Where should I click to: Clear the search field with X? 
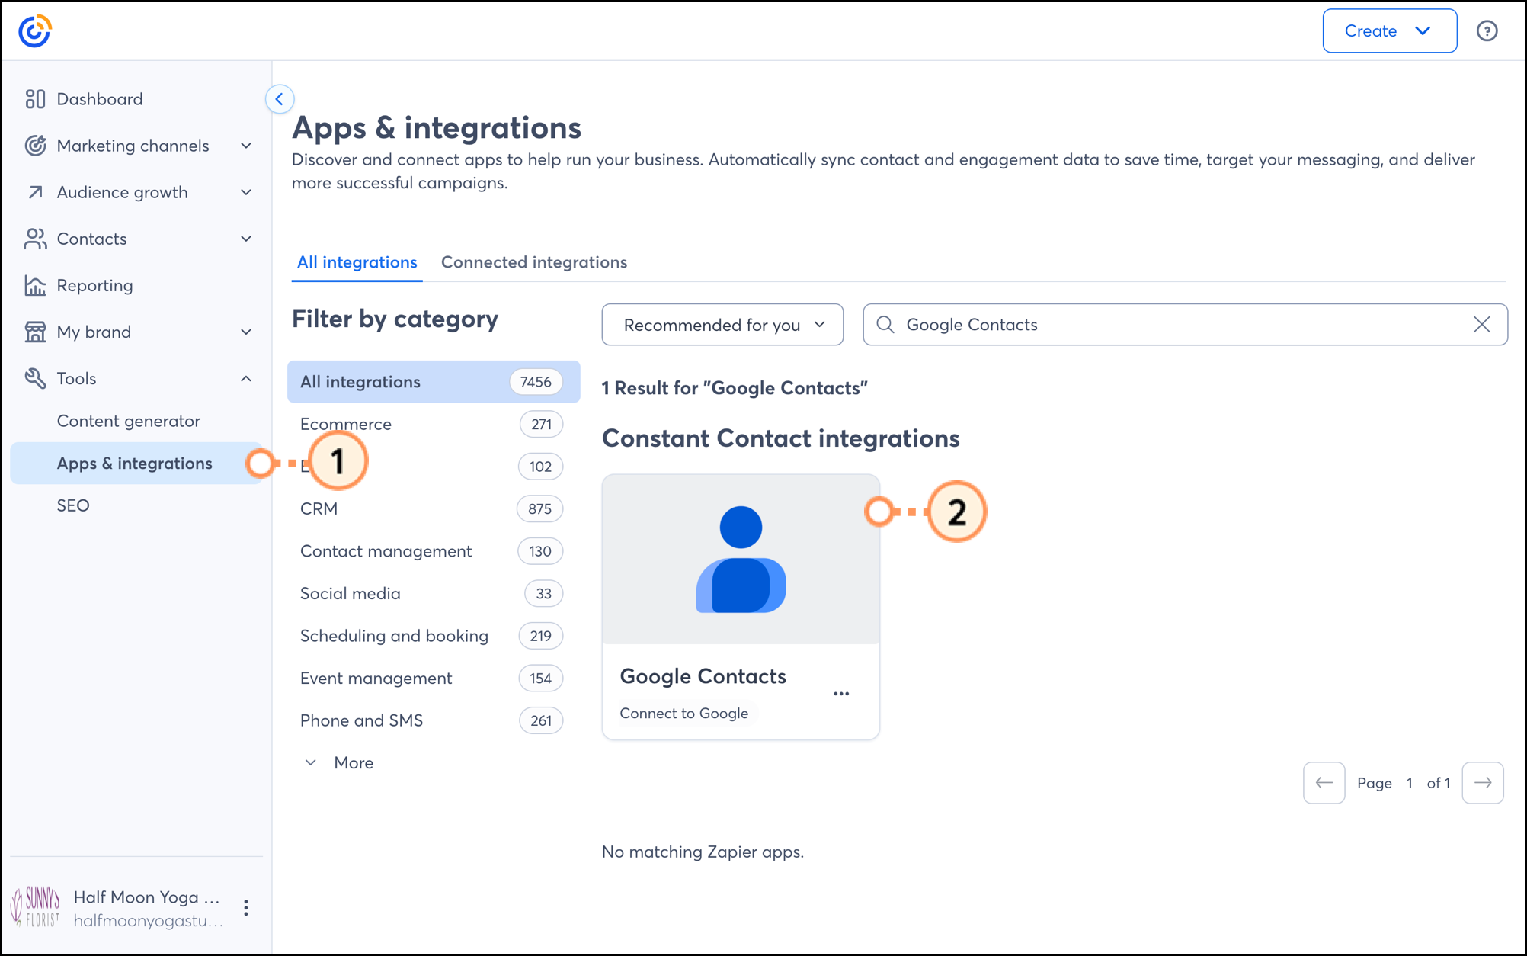point(1481,325)
